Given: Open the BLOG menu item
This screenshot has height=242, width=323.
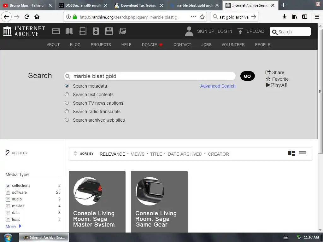Looking at the screenshot, I should tap(75, 45).
